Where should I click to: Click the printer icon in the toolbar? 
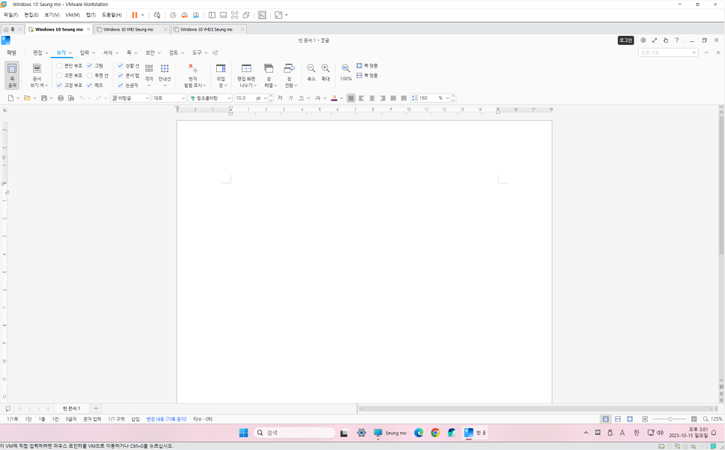point(59,97)
